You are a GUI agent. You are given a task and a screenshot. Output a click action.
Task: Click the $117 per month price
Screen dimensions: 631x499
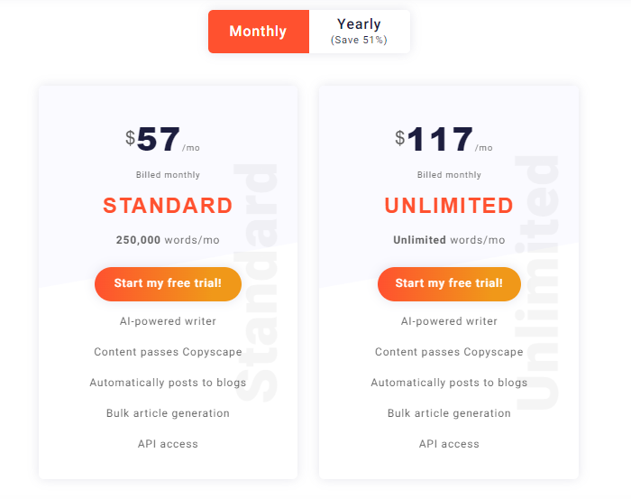tap(444, 139)
